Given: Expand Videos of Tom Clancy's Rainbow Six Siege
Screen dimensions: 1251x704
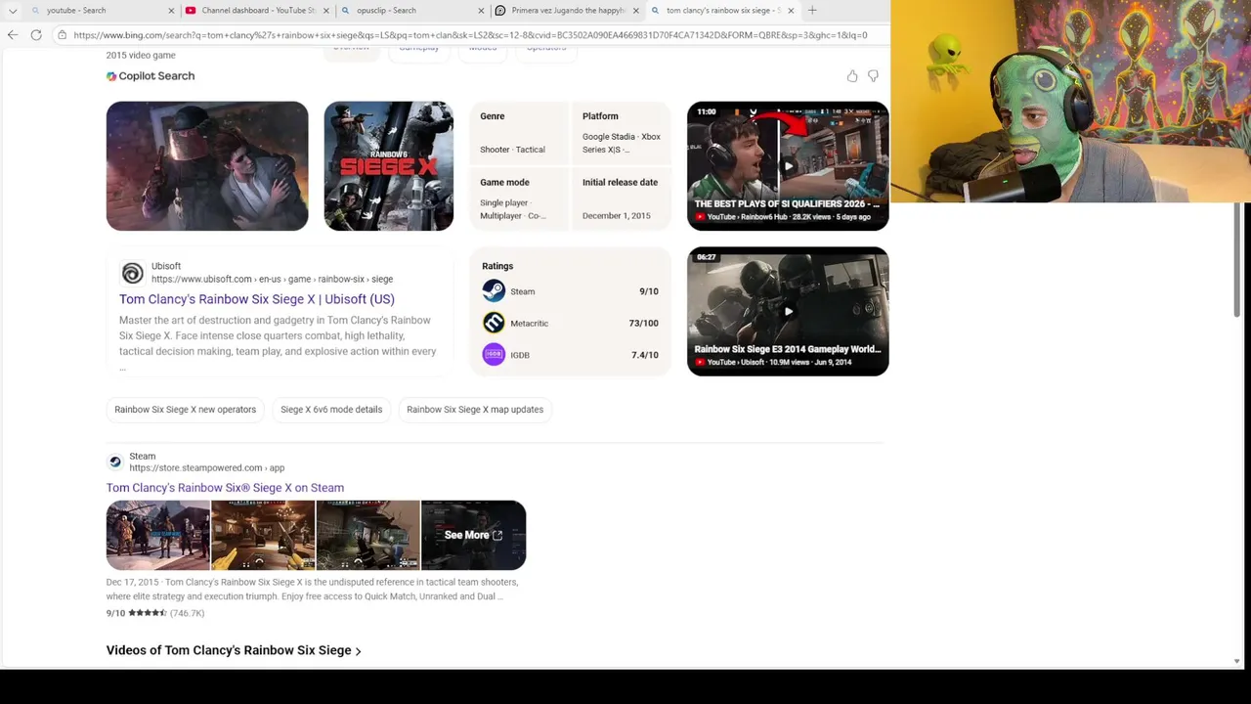Looking at the screenshot, I should tap(234, 650).
